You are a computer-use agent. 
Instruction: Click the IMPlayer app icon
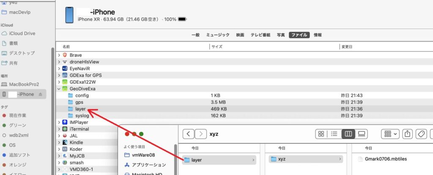pyautogui.click(x=65, y=122)
